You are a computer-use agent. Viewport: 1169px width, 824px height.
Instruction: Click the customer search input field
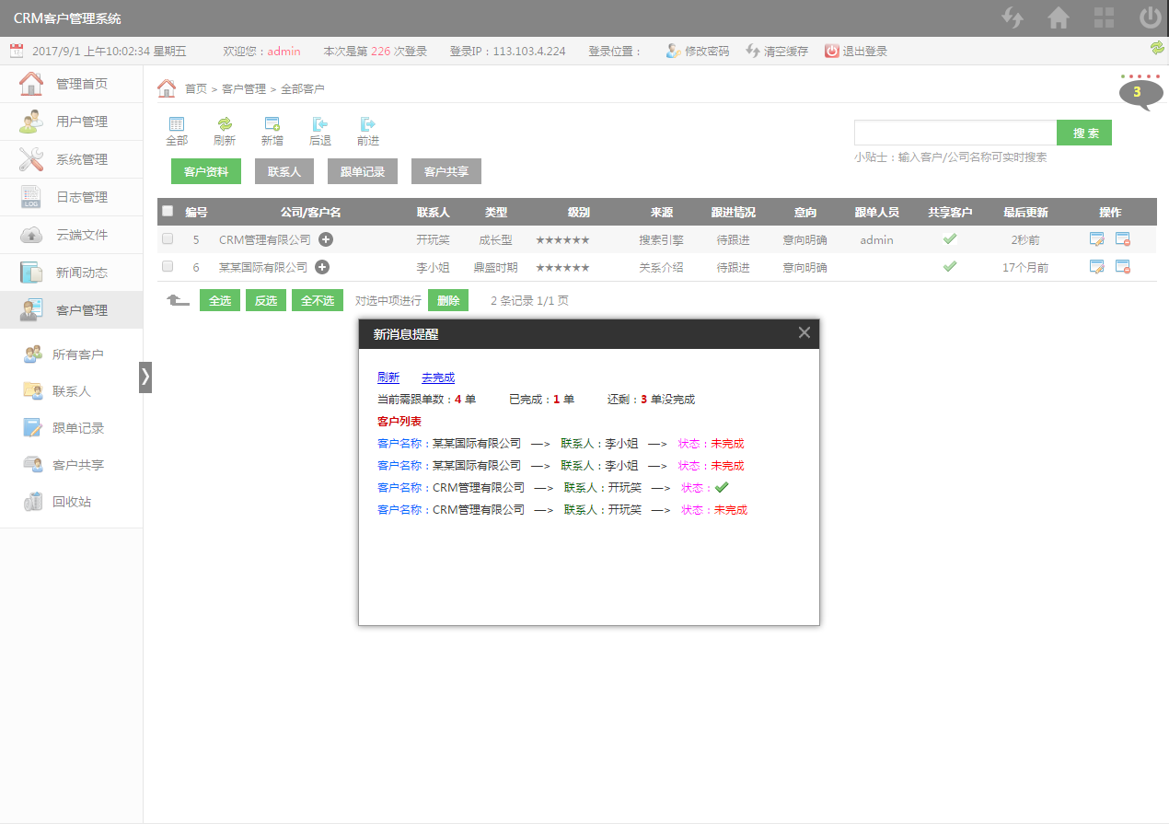(x=955, y=133)
